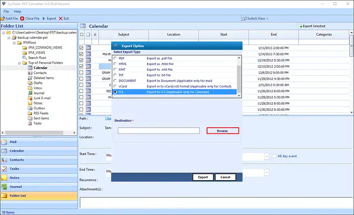Image resolution: width=354 pixels, height=215 pixels.
Task: Switch to Calendar navigation tab
Action: click(x=38, y=151)
